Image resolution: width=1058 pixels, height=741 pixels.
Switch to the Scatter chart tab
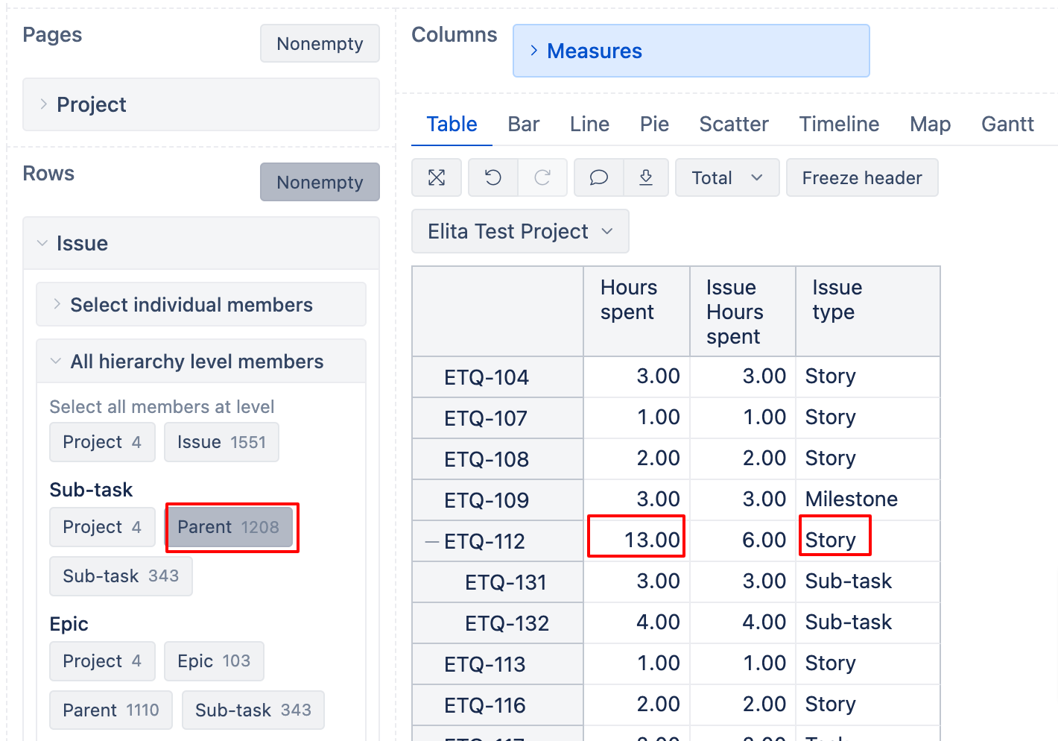[x=734, y=124]
